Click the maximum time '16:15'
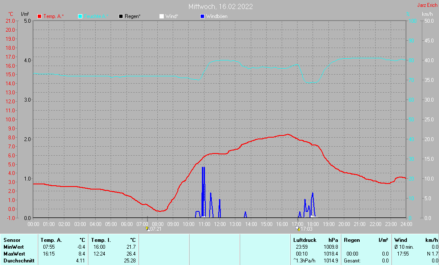The height and width of the screenshot is (265, 439). click(49, 254)
